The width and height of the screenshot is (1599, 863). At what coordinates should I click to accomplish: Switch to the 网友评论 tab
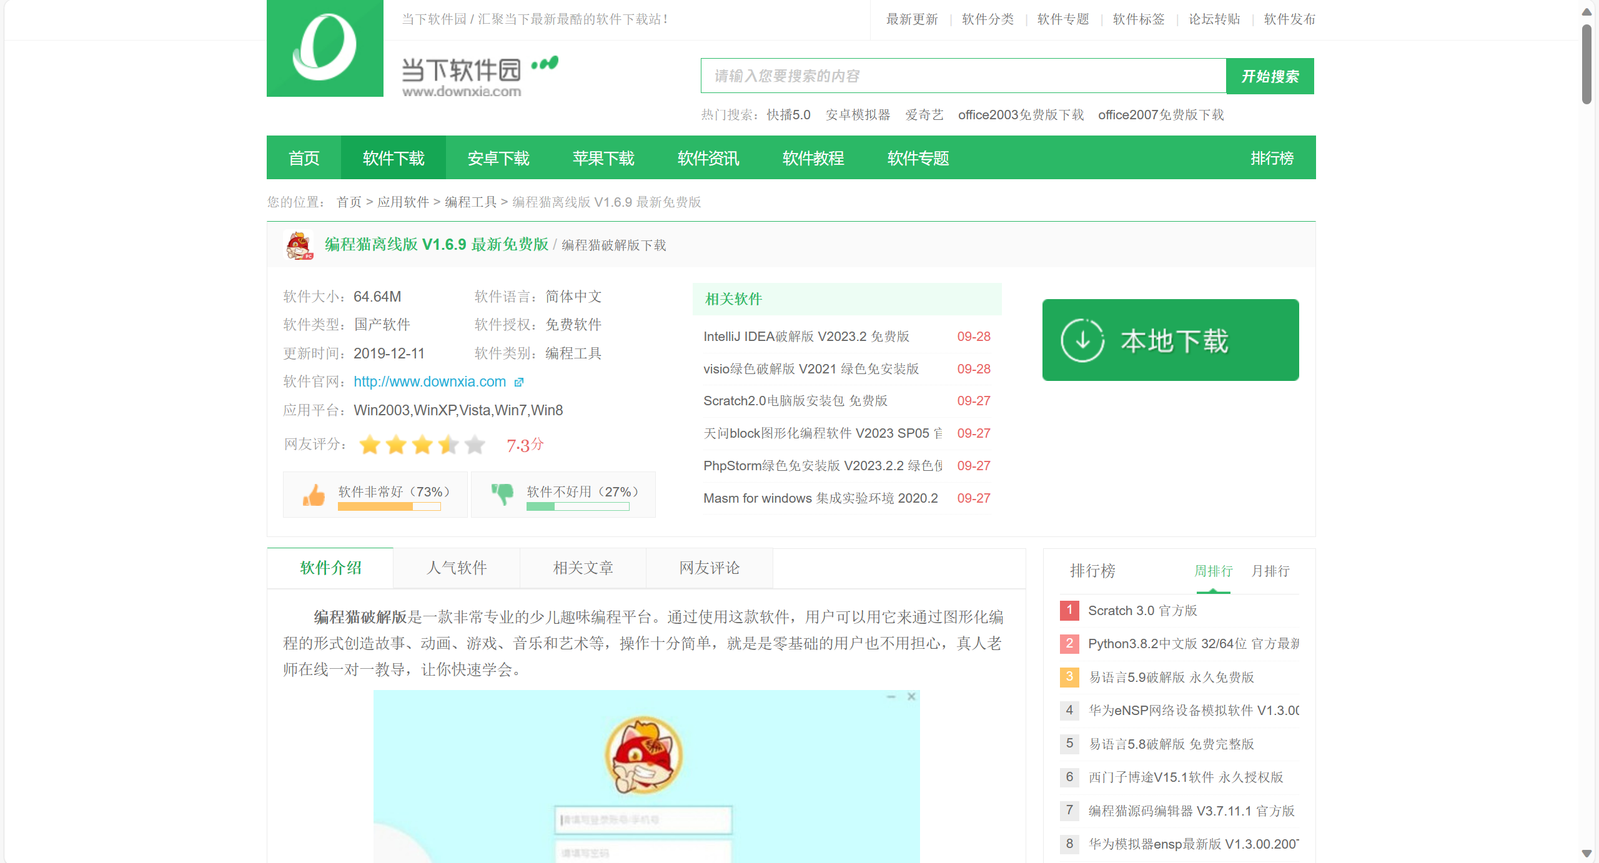710,568
